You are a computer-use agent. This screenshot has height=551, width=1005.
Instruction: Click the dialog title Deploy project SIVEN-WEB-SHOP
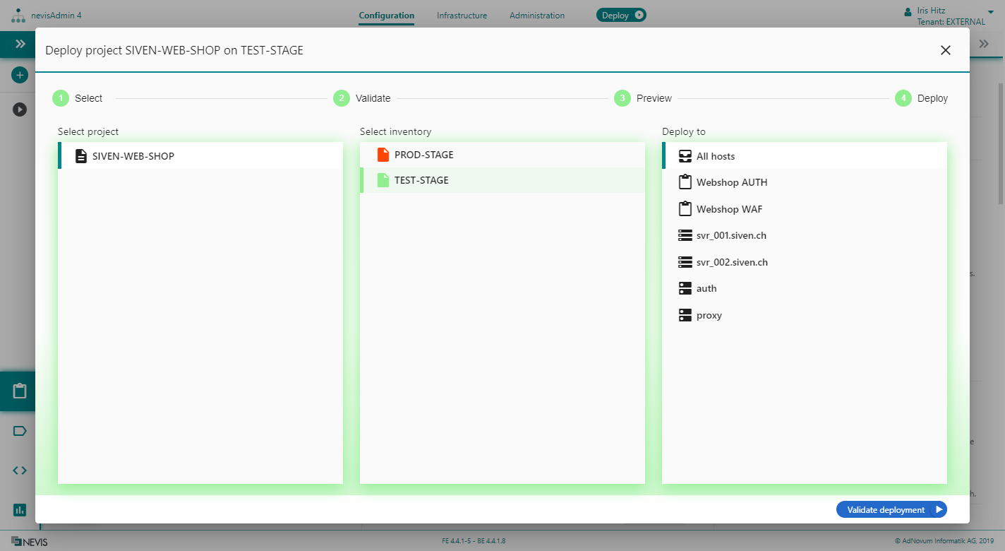[x=174, y=50]
